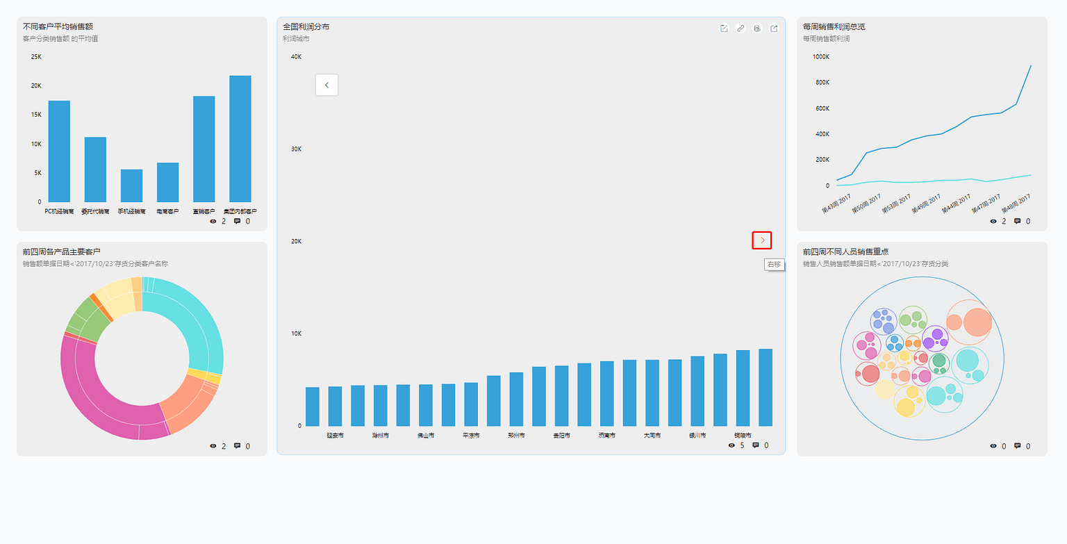Click the 不同客户平均销售额 card title
This screenshot has height=544, width=1067.
(58, 26)
